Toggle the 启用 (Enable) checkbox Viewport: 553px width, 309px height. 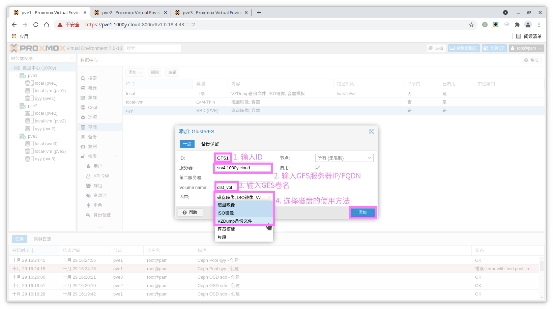pyautogui.click(x=318, y=168)
